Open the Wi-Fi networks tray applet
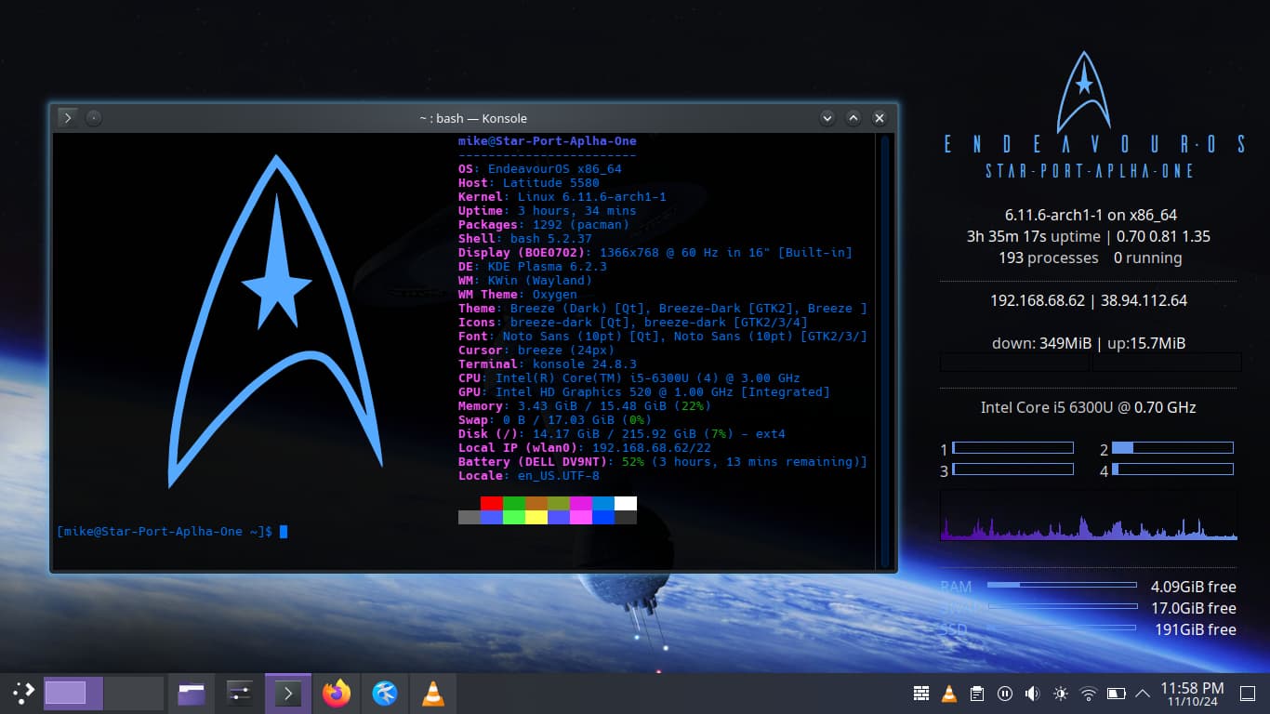 (x=1089, y=694)
